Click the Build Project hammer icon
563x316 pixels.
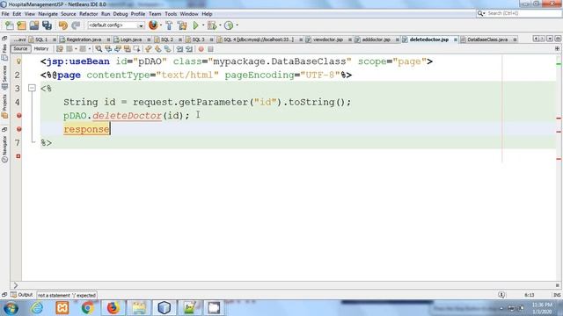169,25
